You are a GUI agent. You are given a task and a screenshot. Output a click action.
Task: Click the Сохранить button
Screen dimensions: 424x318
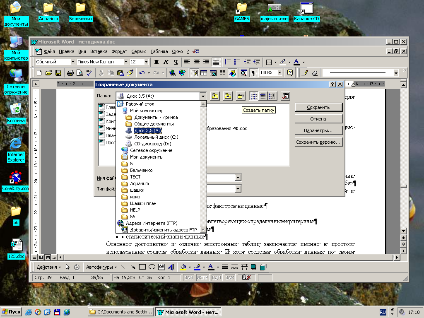coord(318,107)
